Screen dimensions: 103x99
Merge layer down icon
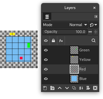point(81,88)
